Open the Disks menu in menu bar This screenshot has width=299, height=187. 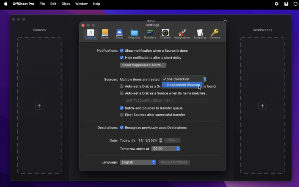coord(65,4)
